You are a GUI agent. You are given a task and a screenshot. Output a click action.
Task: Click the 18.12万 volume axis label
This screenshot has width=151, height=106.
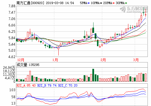pyautogui.click(x=9, y=71)
